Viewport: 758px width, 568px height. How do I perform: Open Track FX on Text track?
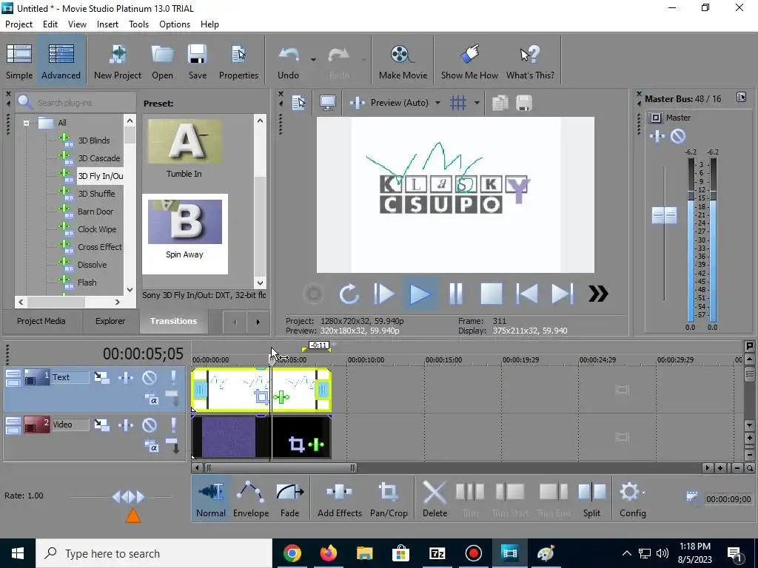tap(126, 377)
